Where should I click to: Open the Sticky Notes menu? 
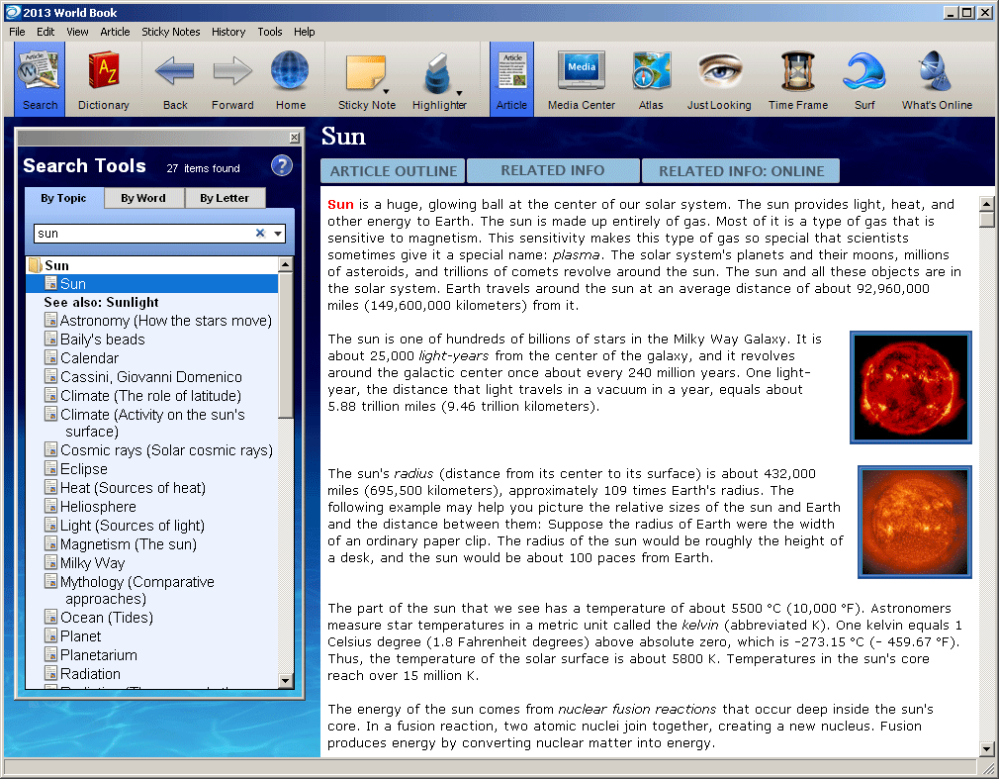tap(171, 32)
